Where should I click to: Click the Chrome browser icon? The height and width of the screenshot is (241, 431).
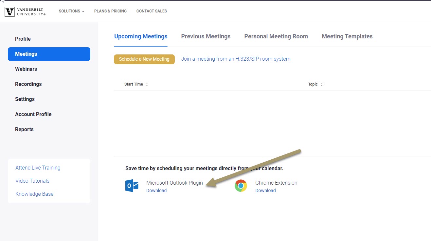pyautogui.click(x=241, y=186)
